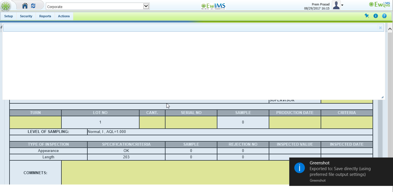Click the Greenshot notification message
The height and width of the screenshot is (192, 393).
340,172
